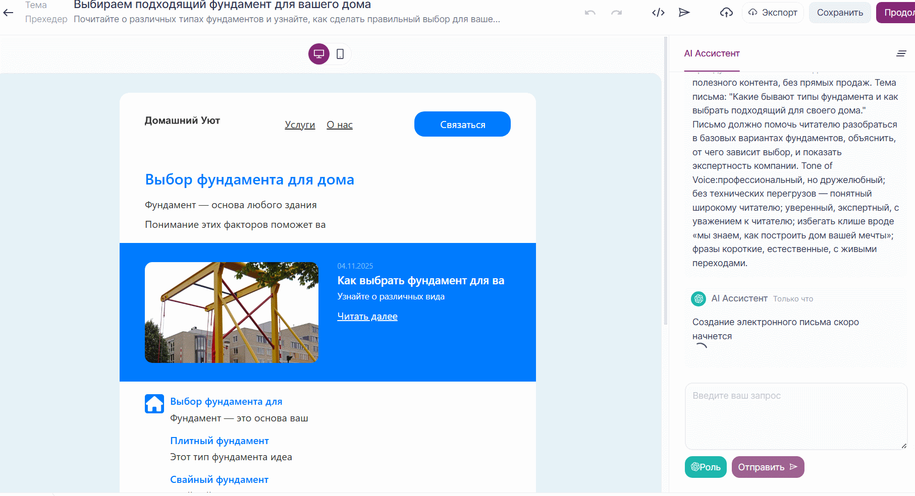915x496 pixels.
Task: Undo the last change
Action: tap(590, 13)
